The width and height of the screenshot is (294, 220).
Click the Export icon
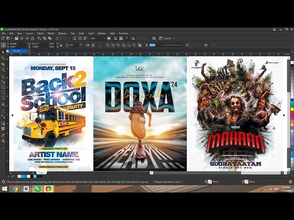point(80,38)
